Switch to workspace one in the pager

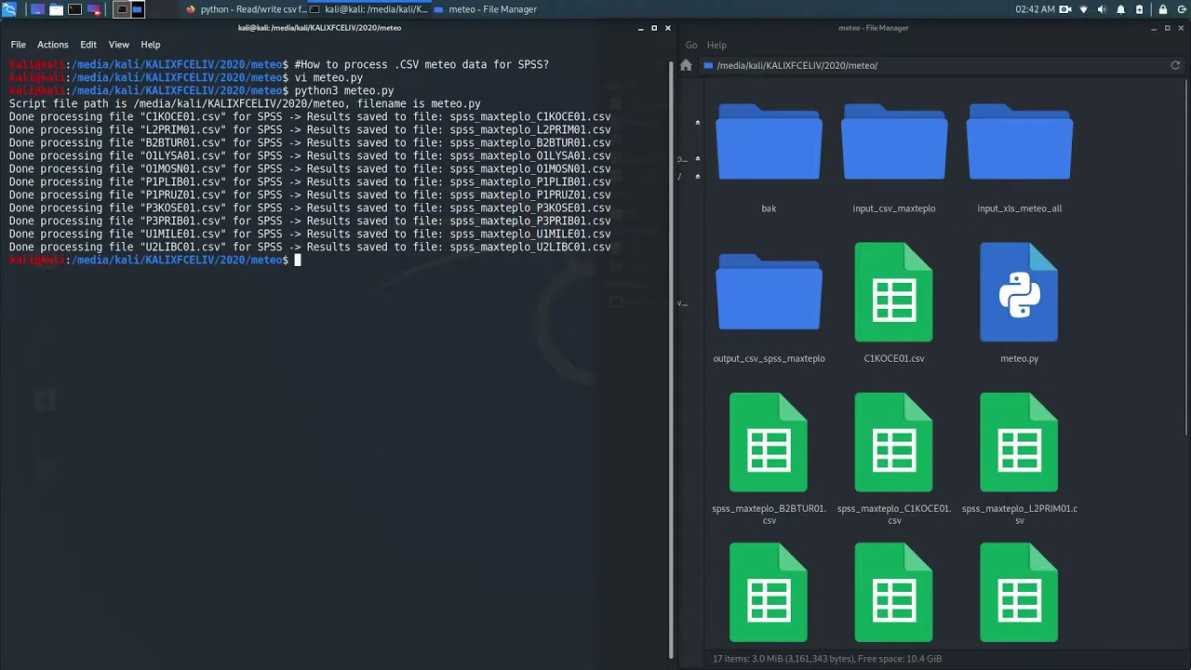(121, 9)
